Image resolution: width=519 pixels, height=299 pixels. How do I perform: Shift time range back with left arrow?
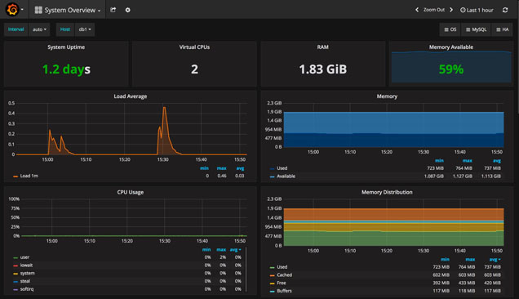coord(417,10)
